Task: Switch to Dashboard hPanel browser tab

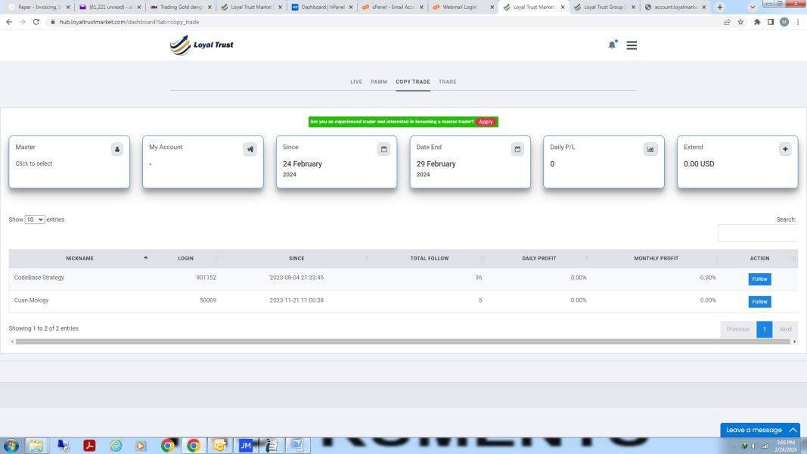Action: pos(321,8)
